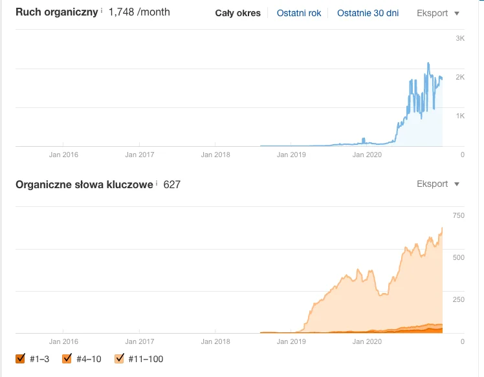The image size is (484, 377).
Task: Select the Cały okres time range tab
Action: pos(237,13)
